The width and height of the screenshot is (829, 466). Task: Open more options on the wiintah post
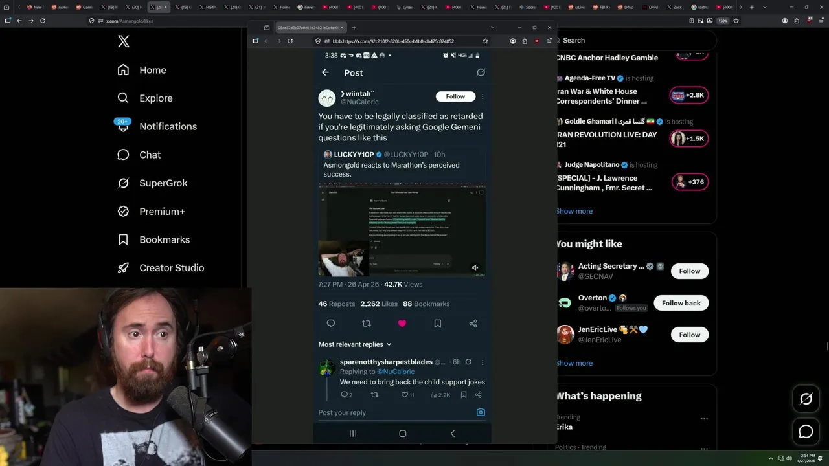click(x=483, y=96)
